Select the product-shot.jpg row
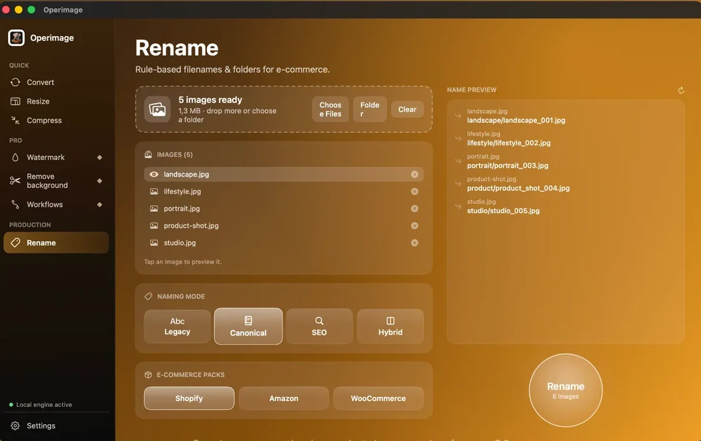This screenshot has width=701, height=441. (x=284, y=226)
